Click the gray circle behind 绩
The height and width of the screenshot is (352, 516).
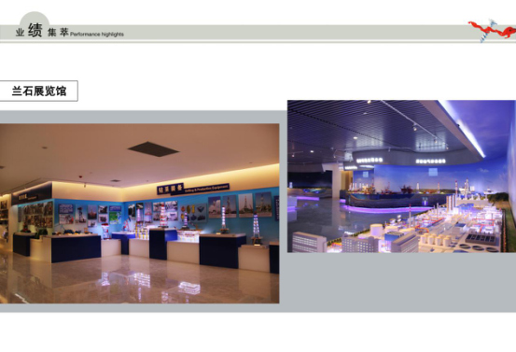point(35,19)
